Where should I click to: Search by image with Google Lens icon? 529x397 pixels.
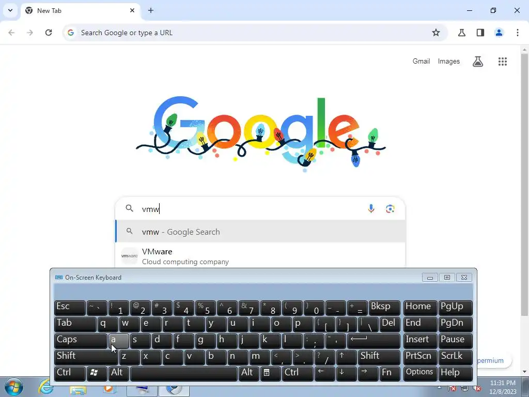click(391, 209)
